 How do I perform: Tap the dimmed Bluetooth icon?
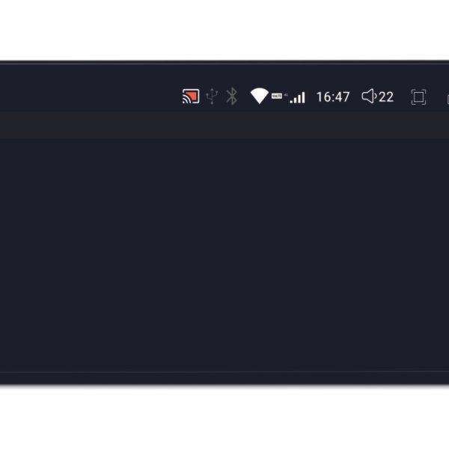coord(232,97)
